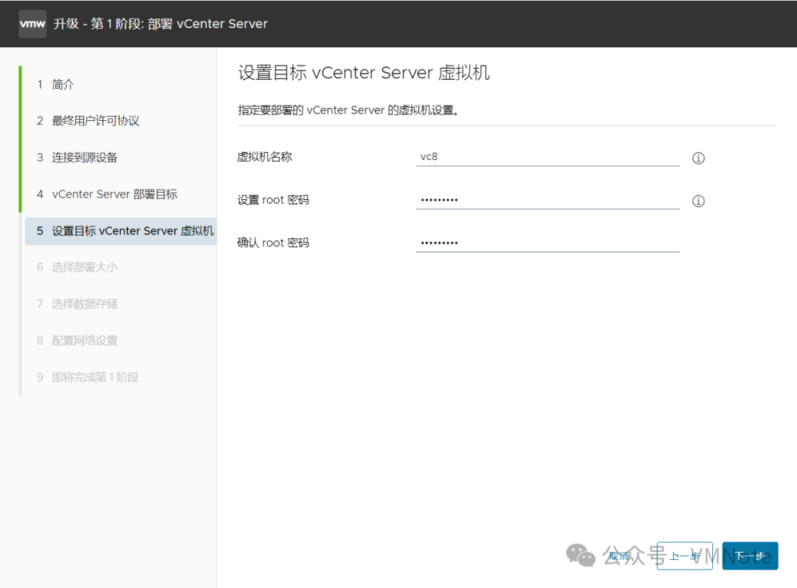
Task: Go to step 2 最终用户许可协议
Action: [x=88, y=121]
